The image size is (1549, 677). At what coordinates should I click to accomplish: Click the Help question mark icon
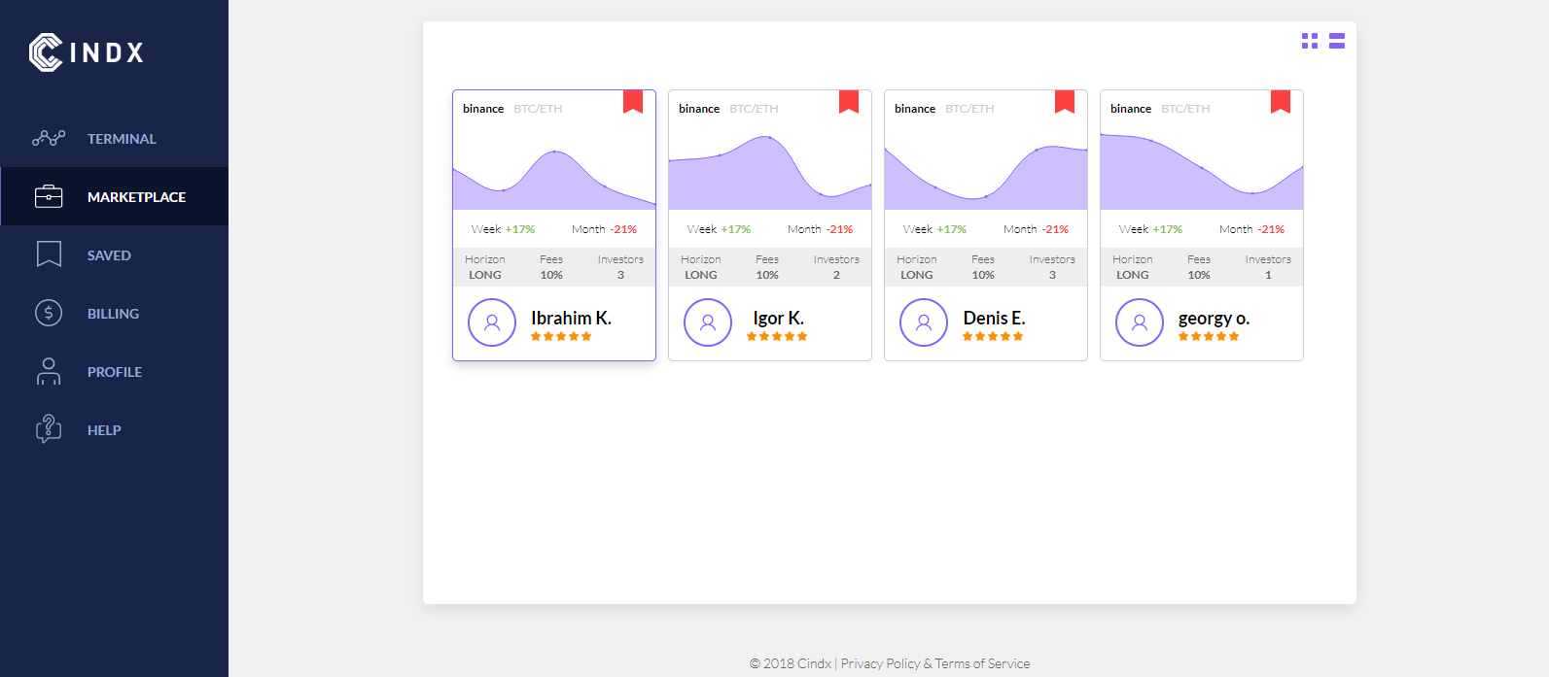[49, 429]
